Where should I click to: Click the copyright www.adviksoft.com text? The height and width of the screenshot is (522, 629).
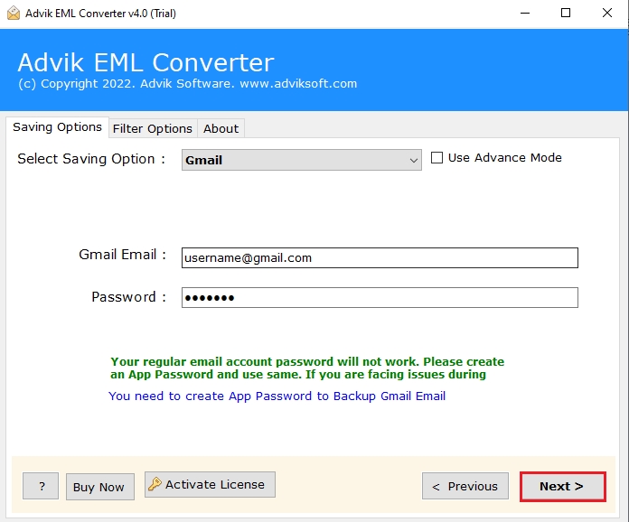[188, 84]
